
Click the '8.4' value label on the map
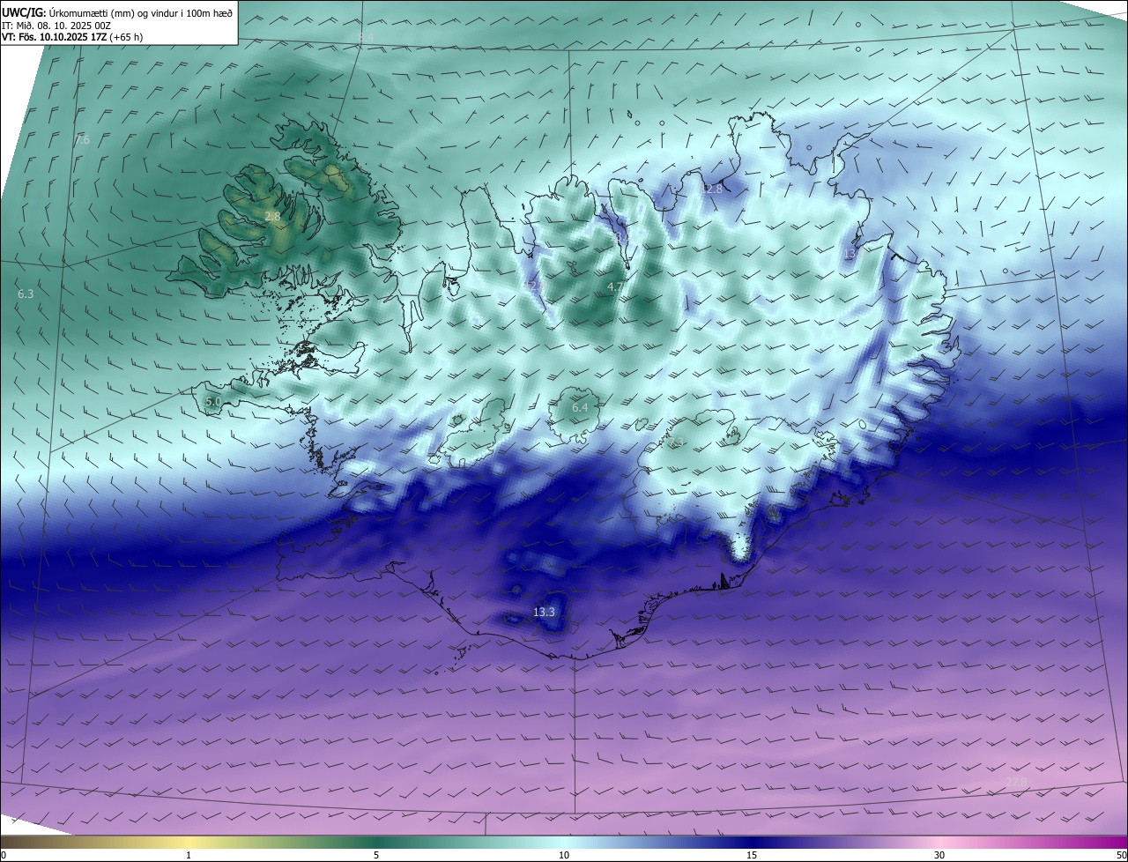367,37
